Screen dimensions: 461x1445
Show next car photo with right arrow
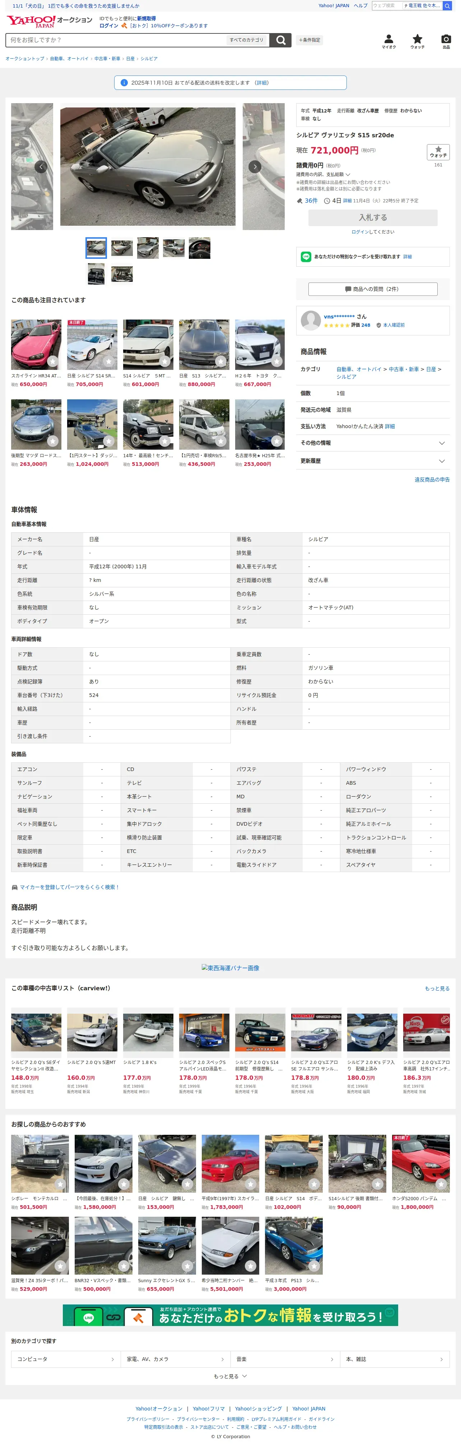[x=255, y=166]
